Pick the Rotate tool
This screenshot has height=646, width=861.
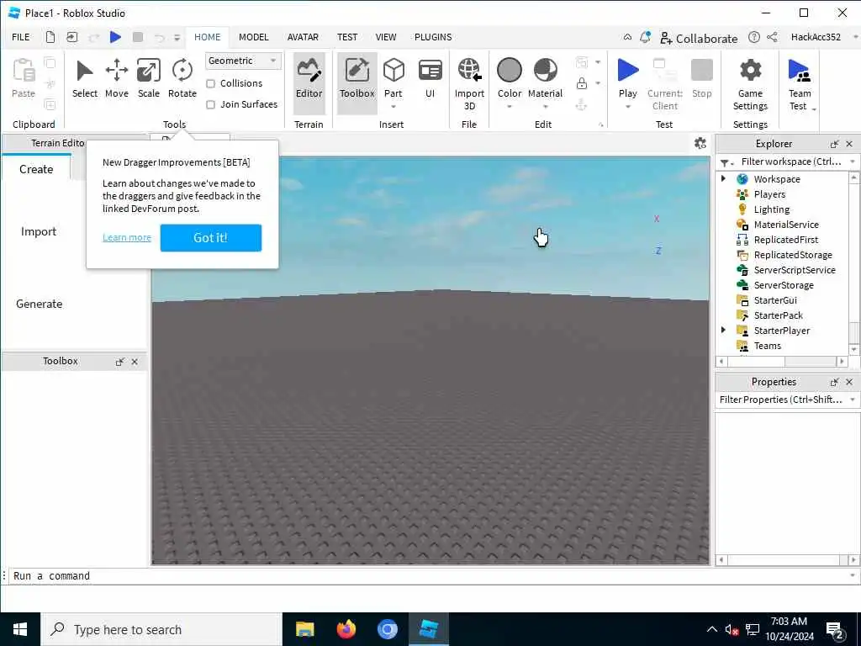coord(182,79)
